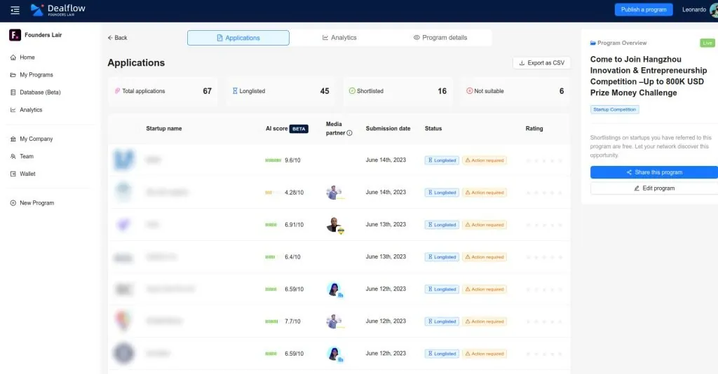Open the hamburger menu icon

point(15,10)
